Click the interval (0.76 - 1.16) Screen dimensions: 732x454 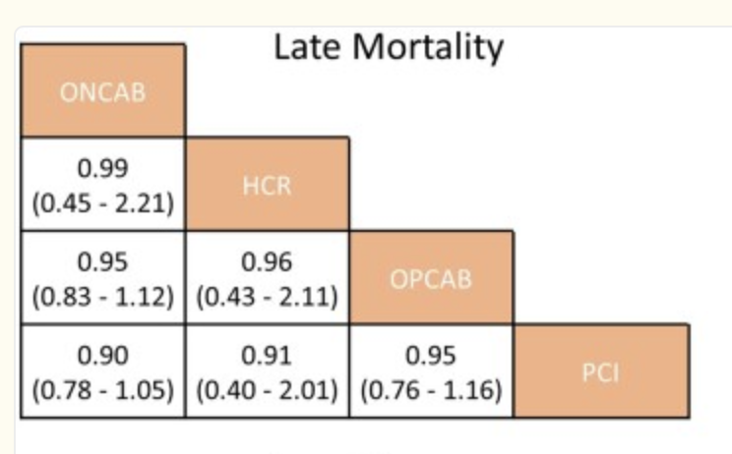click(x=431, y=392)
